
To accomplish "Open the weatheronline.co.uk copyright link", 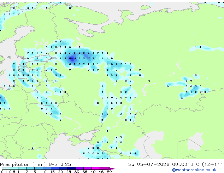I will click(x=194, y=170).
